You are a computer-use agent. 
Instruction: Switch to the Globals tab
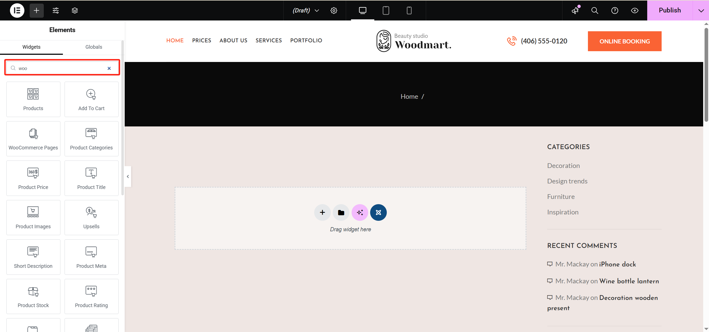(93, 47)
